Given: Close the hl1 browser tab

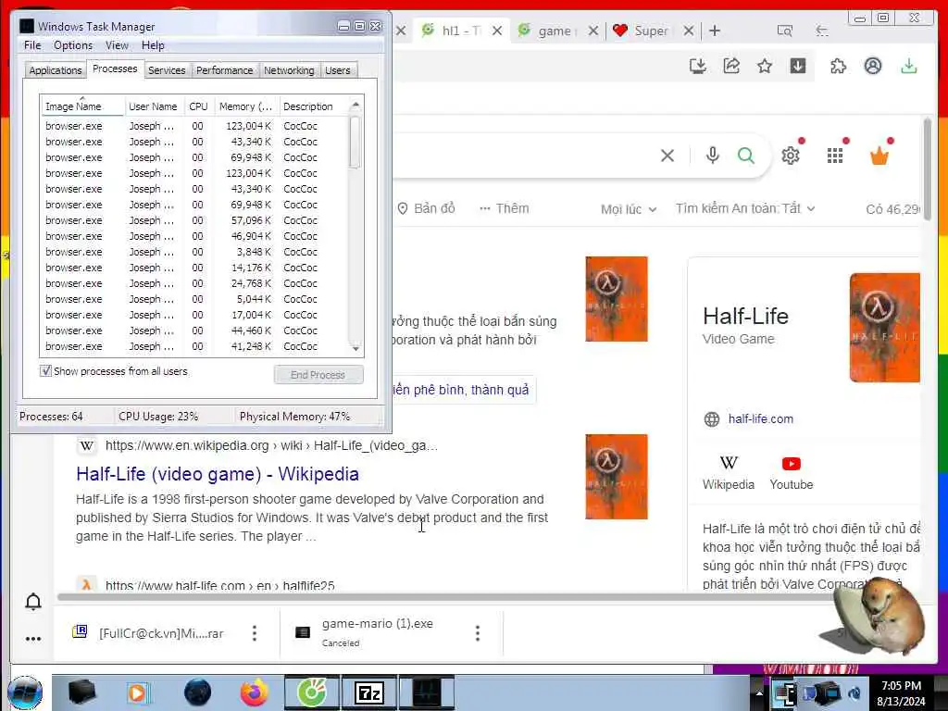Looking at the screenshot, I should click(497, 31).
